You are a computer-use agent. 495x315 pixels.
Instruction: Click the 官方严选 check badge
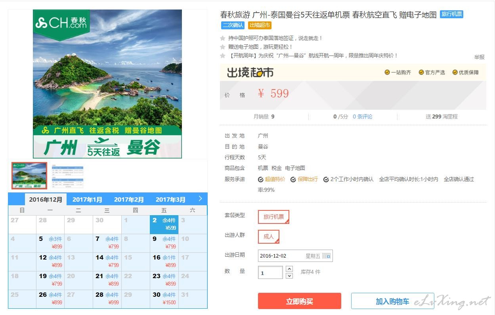coord(432,73)
